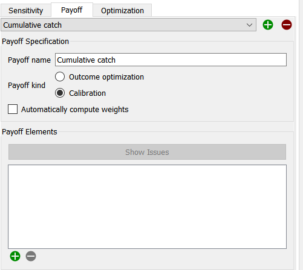Click the Outcome optimization label text

(106, 77)
